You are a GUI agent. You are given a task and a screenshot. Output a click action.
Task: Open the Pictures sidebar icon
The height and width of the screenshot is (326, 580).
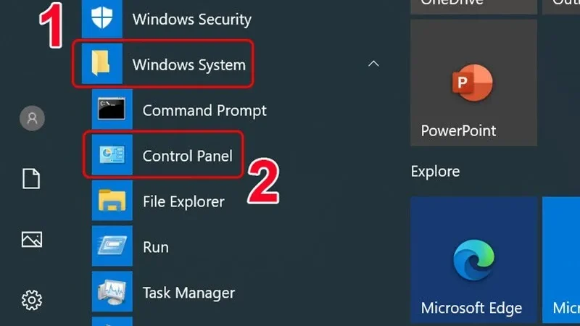coord(32,239)
